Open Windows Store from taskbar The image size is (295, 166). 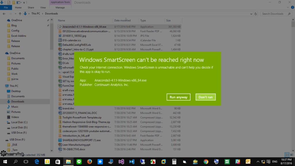[x=58, y=162]
